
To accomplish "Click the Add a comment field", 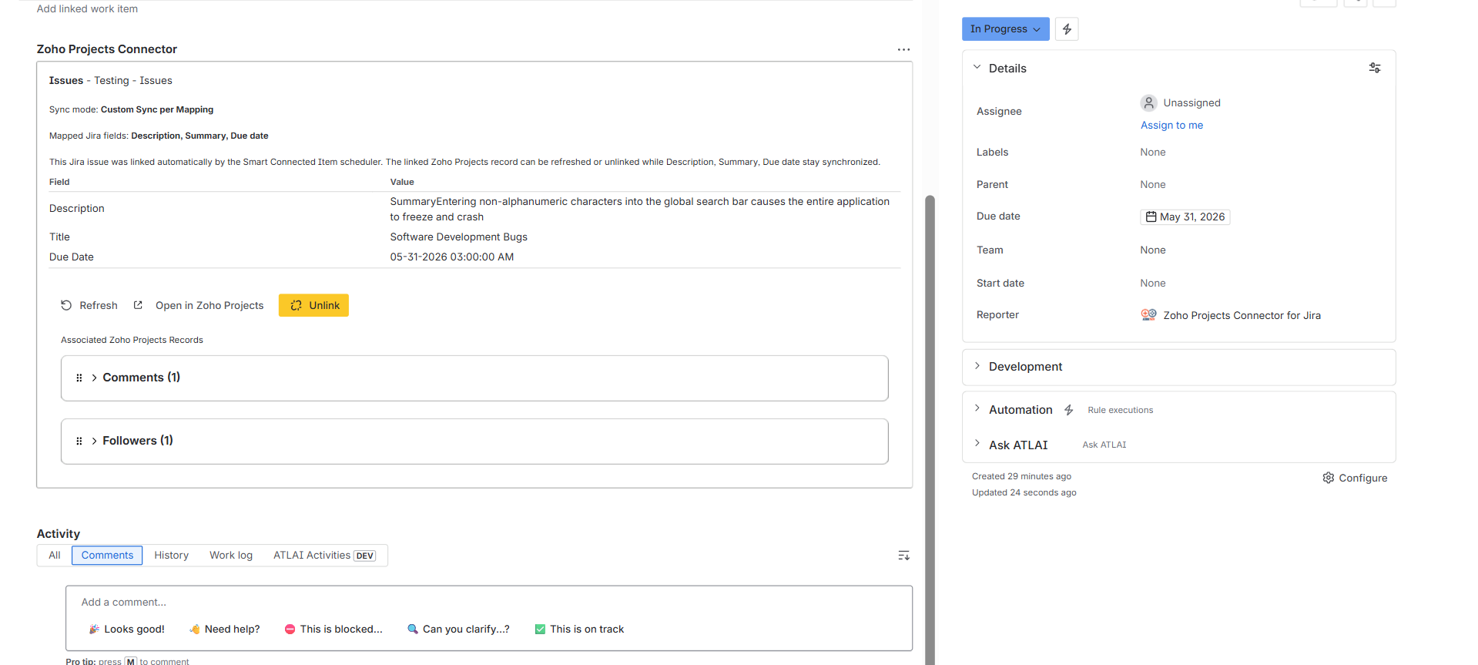I will pyautogui.click(x=489, y=603).
